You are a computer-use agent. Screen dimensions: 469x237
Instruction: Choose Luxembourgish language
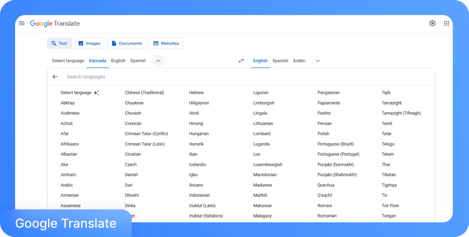pos(268,164)
